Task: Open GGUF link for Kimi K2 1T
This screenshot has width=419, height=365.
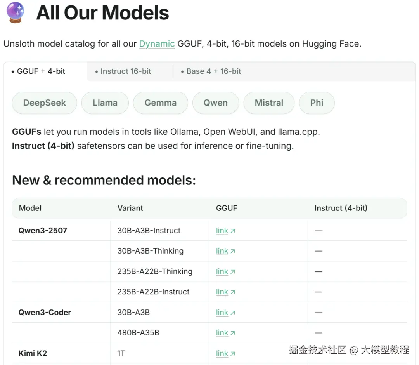Action: coord(225,353)
